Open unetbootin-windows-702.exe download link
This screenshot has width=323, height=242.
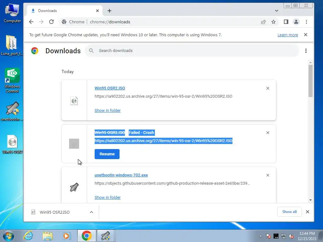point(121,175)
